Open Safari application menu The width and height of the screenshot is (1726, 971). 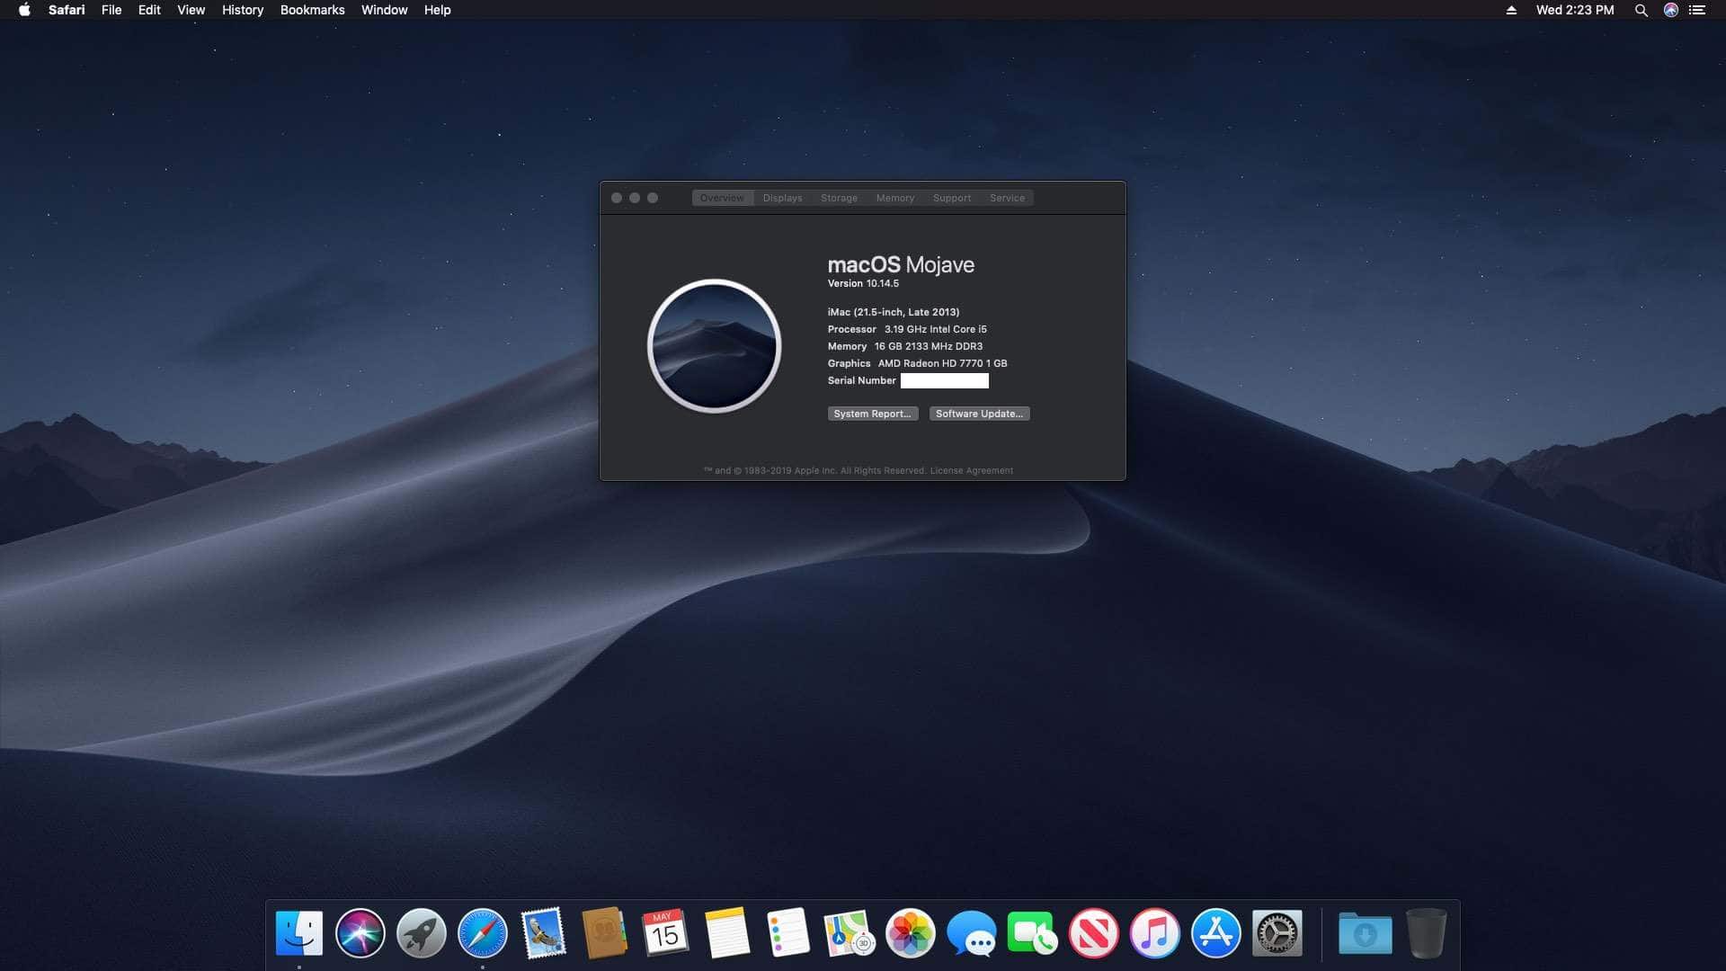pos(67,10)
